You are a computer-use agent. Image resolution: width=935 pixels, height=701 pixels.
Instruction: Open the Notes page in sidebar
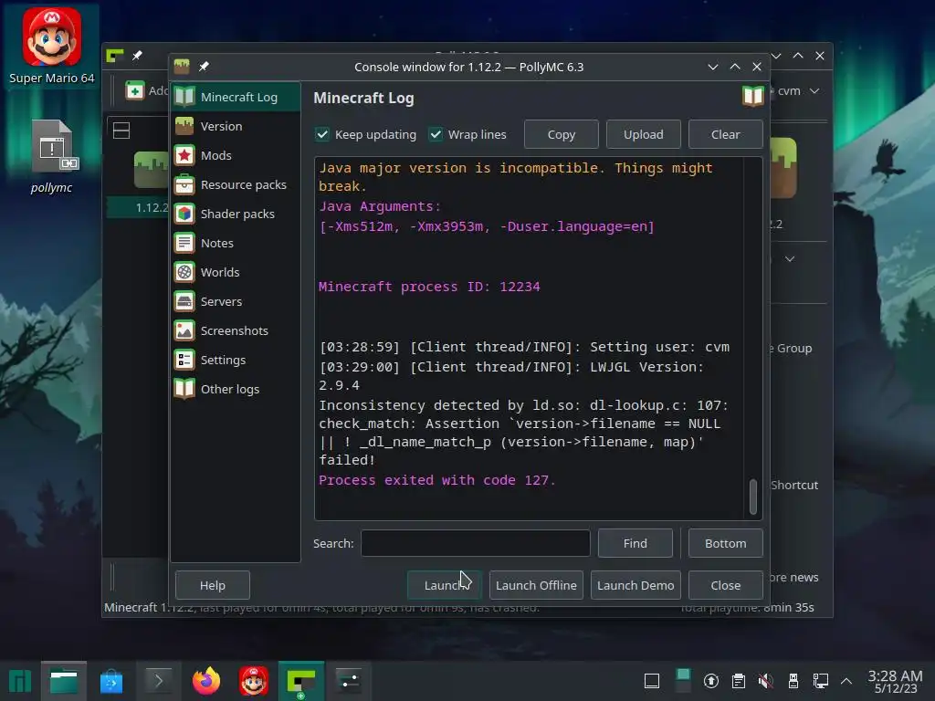[236, 243]
